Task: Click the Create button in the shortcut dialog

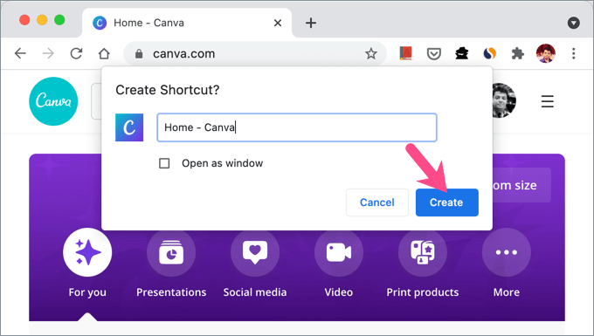Action: point(446,202)
